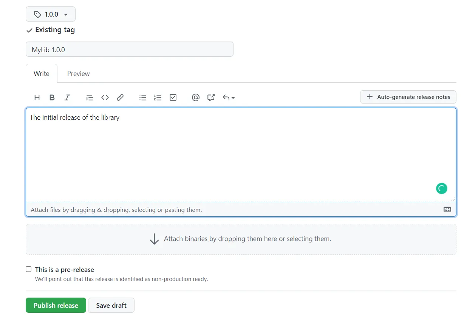This screenshot has height=318, width=464.
Task: Click Auto-generate release notes
Action: point(408,97)
